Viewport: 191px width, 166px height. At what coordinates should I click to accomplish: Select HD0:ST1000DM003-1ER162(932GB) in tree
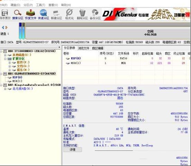point(32,51)
